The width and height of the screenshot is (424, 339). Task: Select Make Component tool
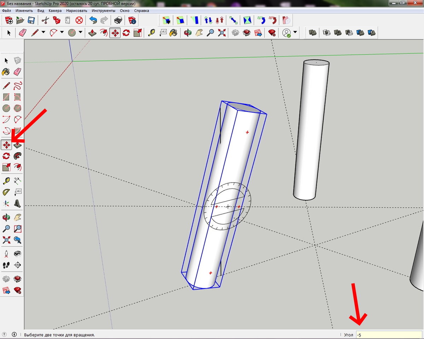click(x=17, y=61)
